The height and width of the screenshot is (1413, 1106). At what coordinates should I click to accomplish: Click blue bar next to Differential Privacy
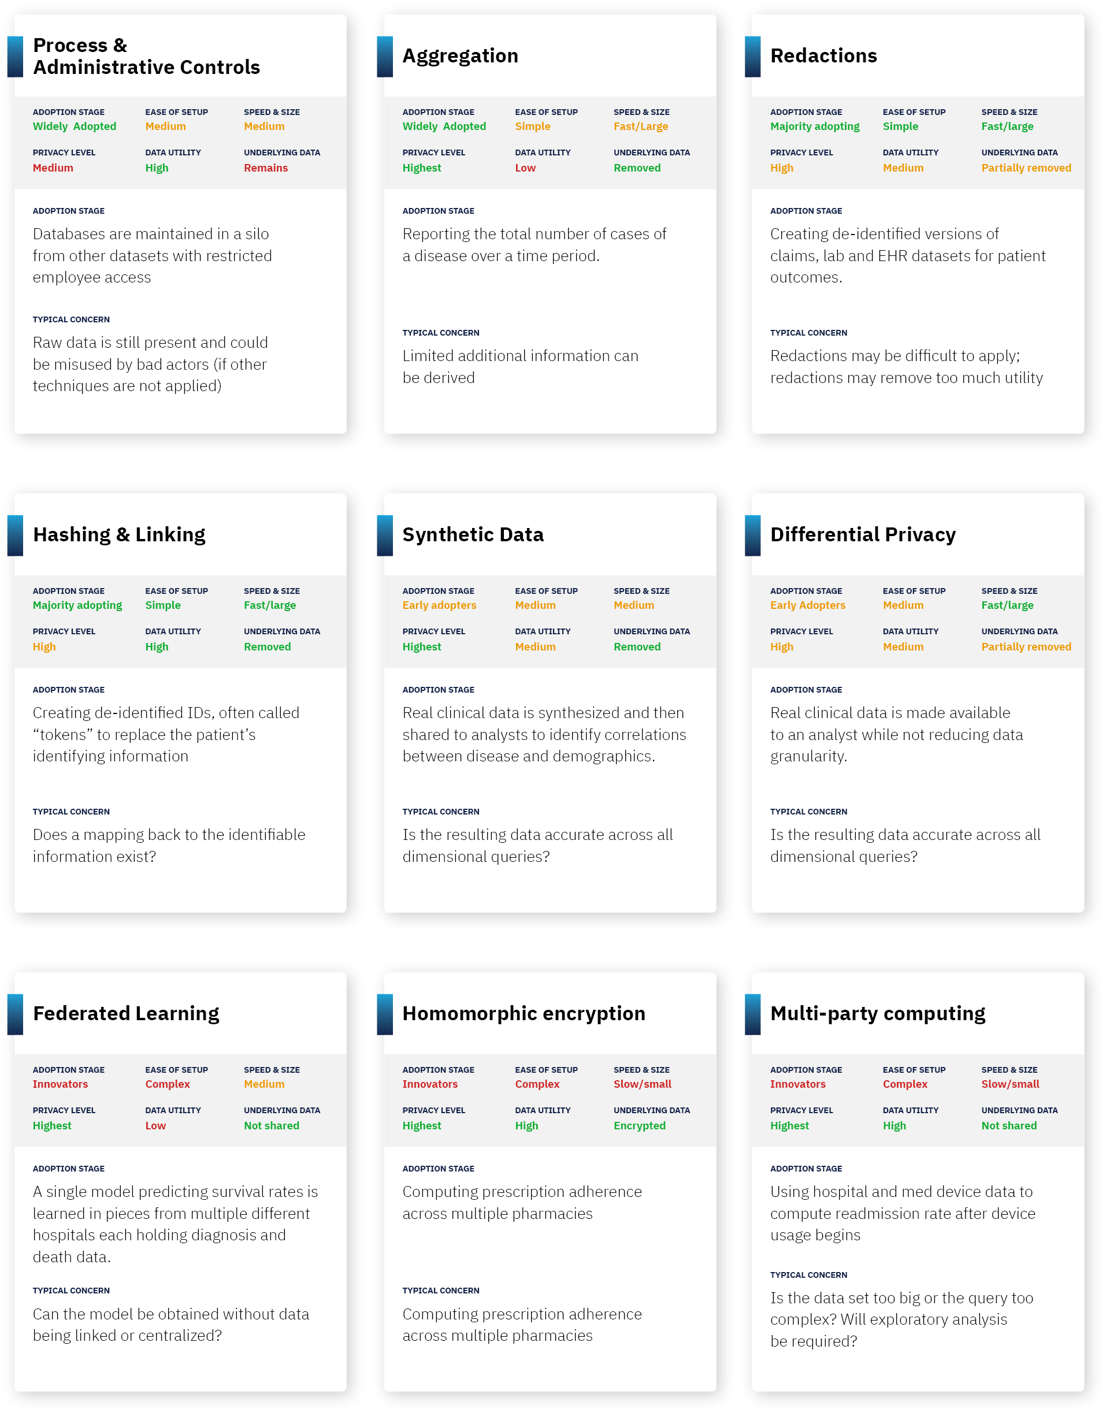752,536
